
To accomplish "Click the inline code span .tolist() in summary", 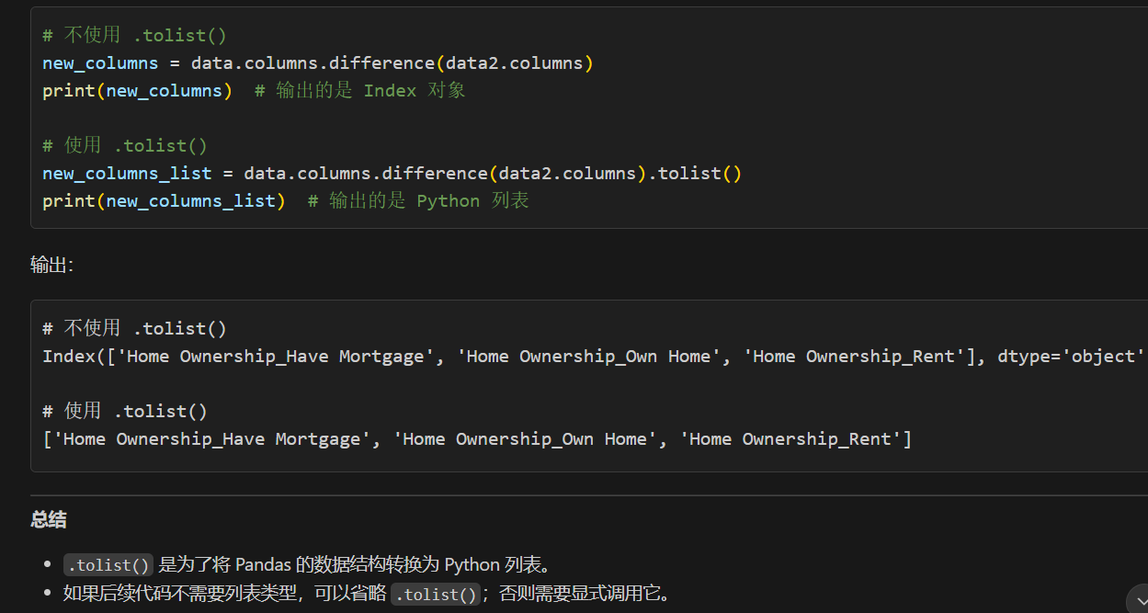I will [x=108, y=564].
